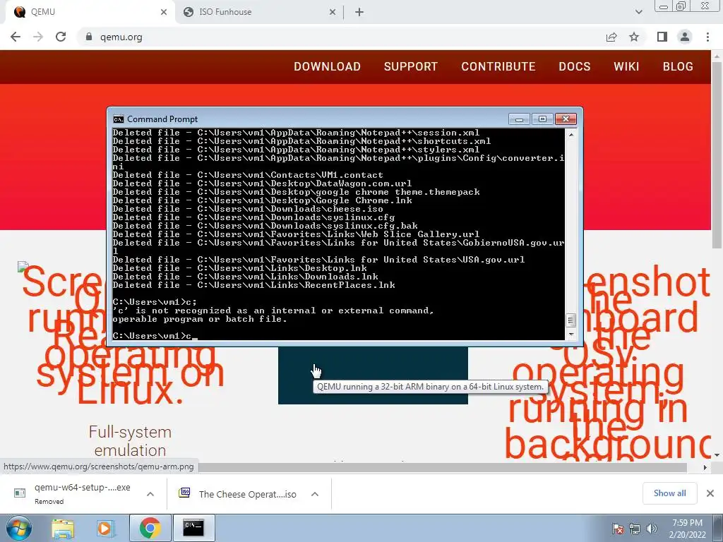This screenshot has height=542, width=723.
Task: Open the Action Center flag icon
Action: [x=617, y=529]
